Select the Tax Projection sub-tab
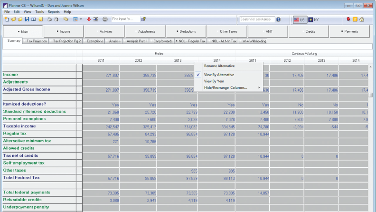Screen dimensions: 376x212 coord(36,41)
